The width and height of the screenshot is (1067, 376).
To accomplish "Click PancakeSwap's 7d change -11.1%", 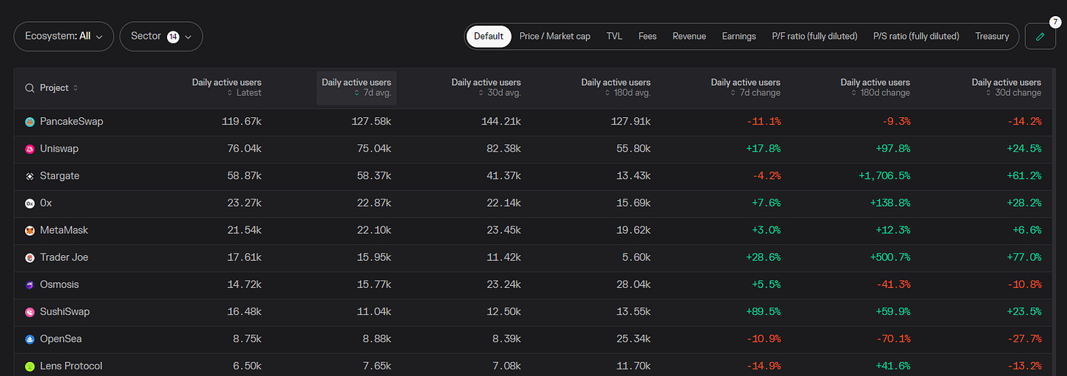I will tap(764, 122).
